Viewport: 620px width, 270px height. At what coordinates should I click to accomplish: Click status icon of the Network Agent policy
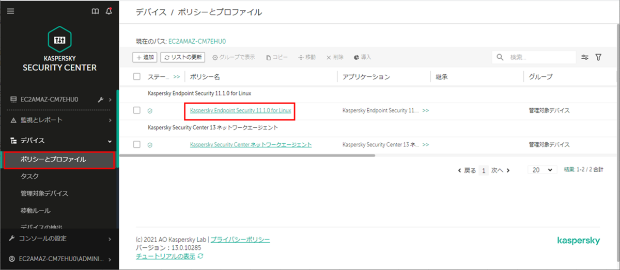pos(150,145)
